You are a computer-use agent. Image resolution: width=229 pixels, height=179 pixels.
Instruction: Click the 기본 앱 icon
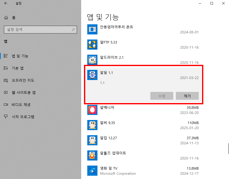click(x=6, y=68)
